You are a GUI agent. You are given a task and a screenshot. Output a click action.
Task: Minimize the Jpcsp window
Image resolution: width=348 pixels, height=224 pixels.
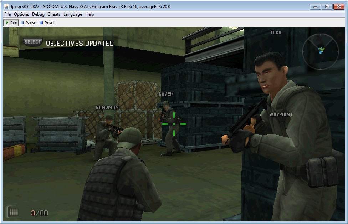315,7
